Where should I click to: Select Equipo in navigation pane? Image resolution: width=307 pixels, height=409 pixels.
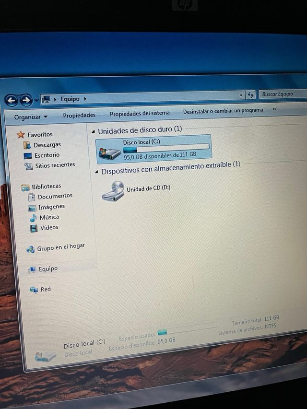(x=48, y=269)
